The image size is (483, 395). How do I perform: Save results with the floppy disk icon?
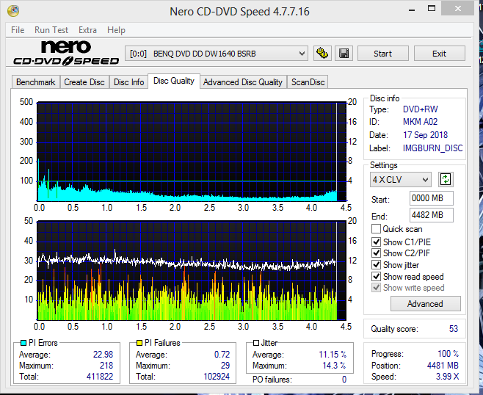(344, 54)
